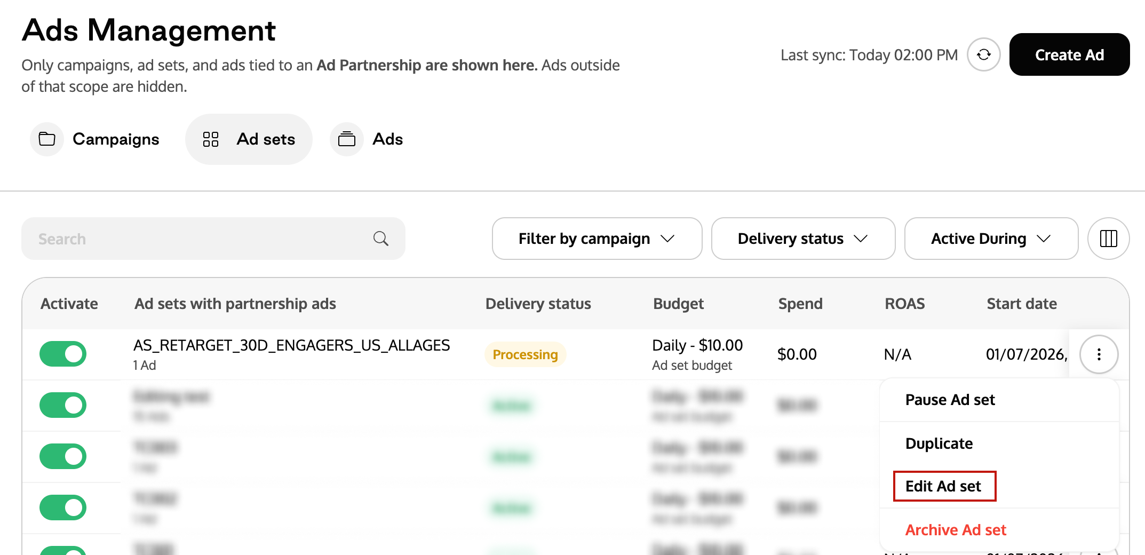
Task: Open the column layout settings icon
Action: click(x=1109, y=239)
